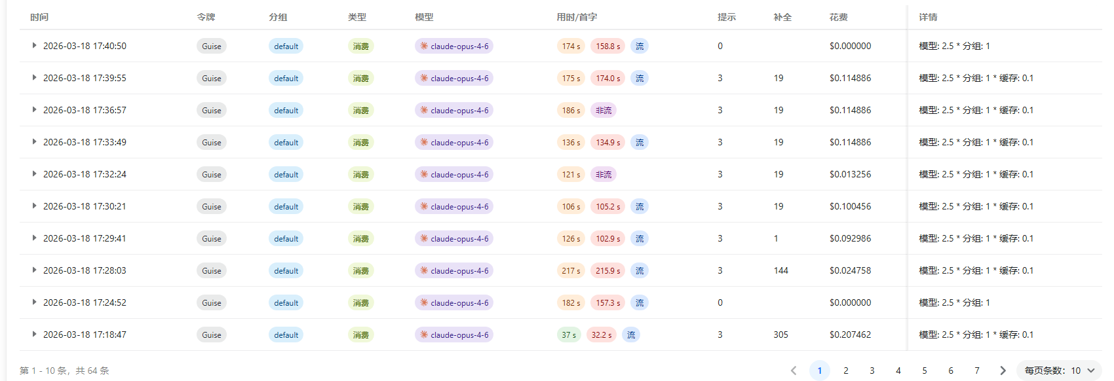The height and width of the screenshot is (381, 1114).
Task: Click the Guise token tag at 17:30:21
Action: [212, 206]
